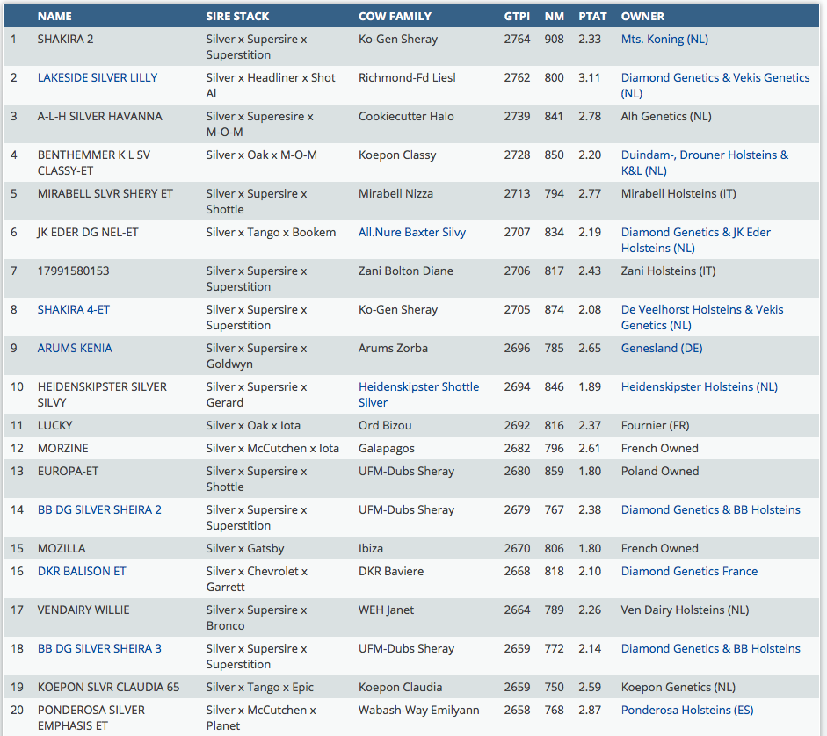The height and width of the screenshot is (736, 827).
Task: Open Heidenskipster Holsteins (NL) owner link
Action: tap(700, 386)
